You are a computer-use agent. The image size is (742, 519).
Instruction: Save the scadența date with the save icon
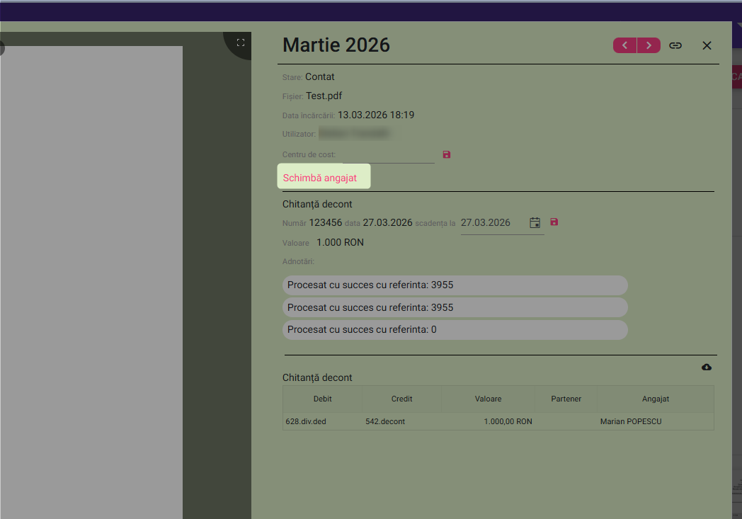tap(554, 222)
